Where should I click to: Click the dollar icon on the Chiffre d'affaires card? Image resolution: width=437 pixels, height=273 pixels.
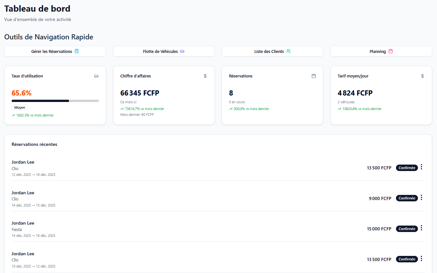tap(205, 76)
